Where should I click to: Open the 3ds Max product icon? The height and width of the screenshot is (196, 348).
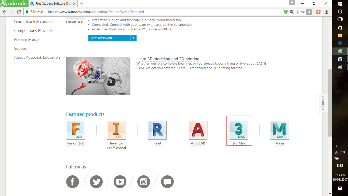tap(239, 130)
